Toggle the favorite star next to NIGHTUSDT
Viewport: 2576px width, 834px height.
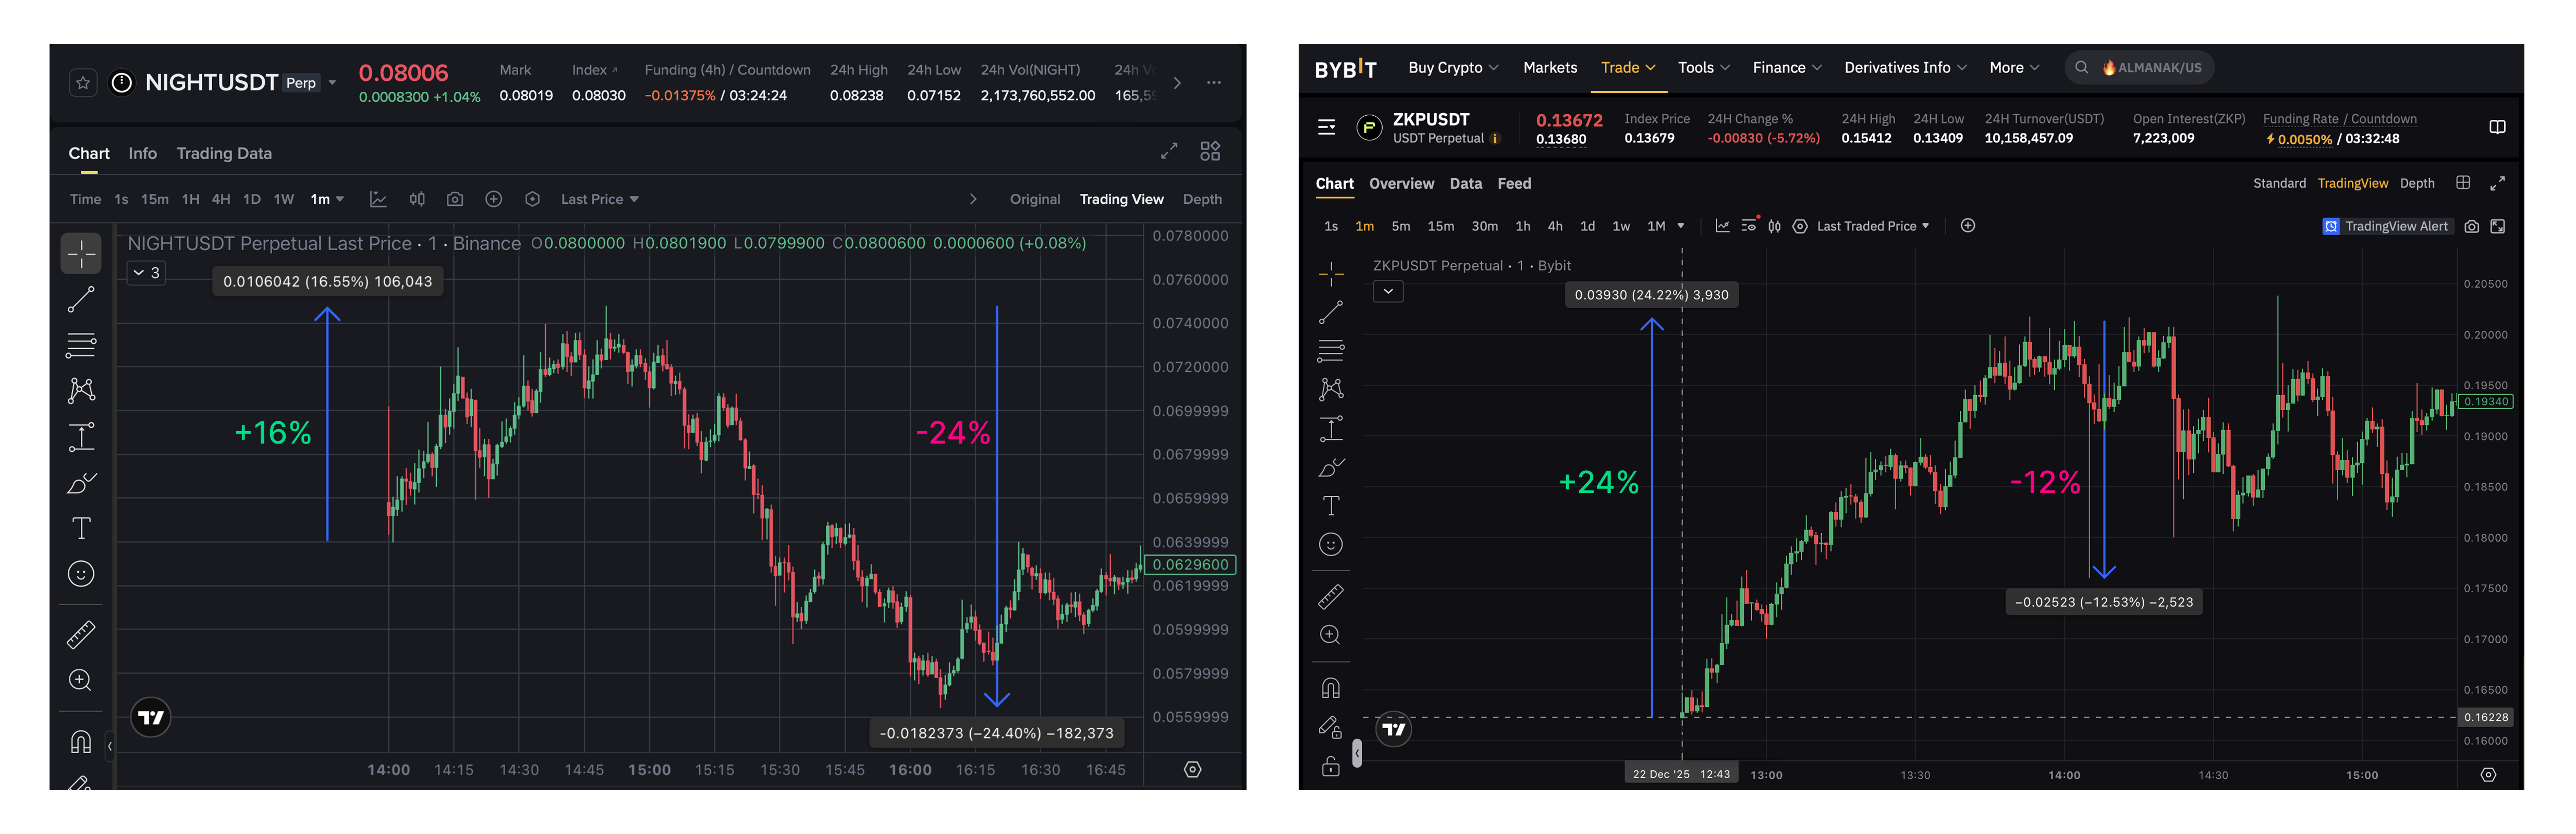pos(83,82)
